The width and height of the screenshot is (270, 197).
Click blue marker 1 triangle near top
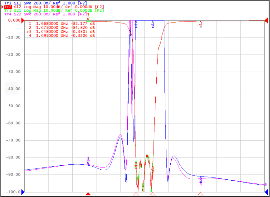coord(136,23)
